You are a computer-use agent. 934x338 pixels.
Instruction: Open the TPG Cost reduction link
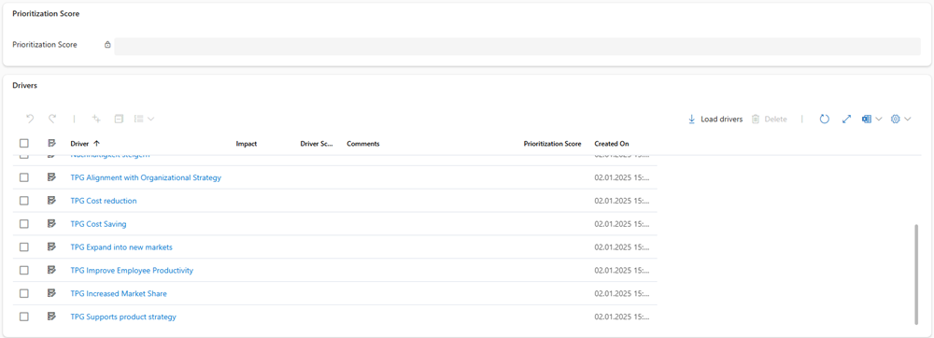[x=104, y=201]
